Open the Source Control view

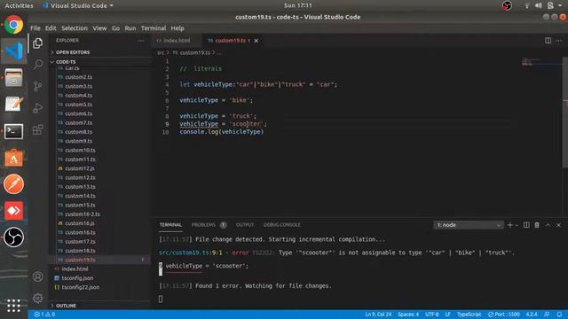(x=37, y=87)
